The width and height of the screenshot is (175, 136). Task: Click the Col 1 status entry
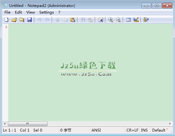[x=25, y=130]
